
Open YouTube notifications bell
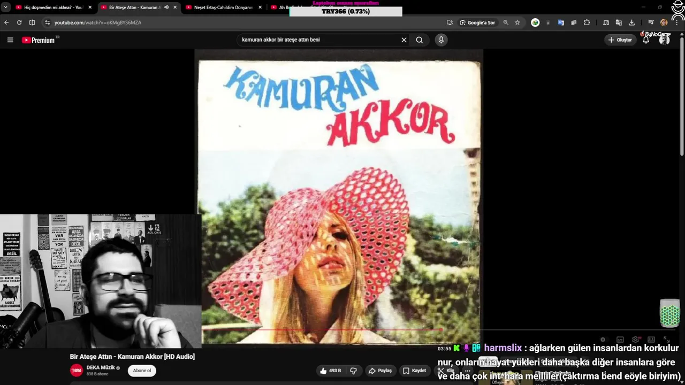[x=646, y=40]
